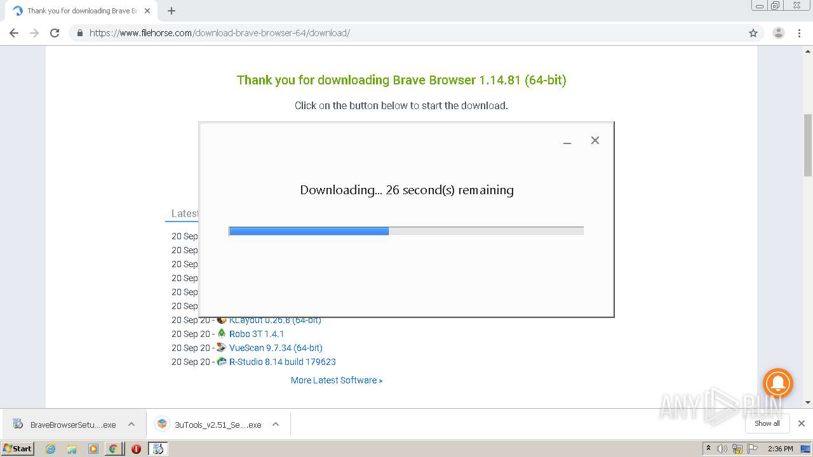Open the orange notification bell
The image size is (813, 457).
pos(778,383)
